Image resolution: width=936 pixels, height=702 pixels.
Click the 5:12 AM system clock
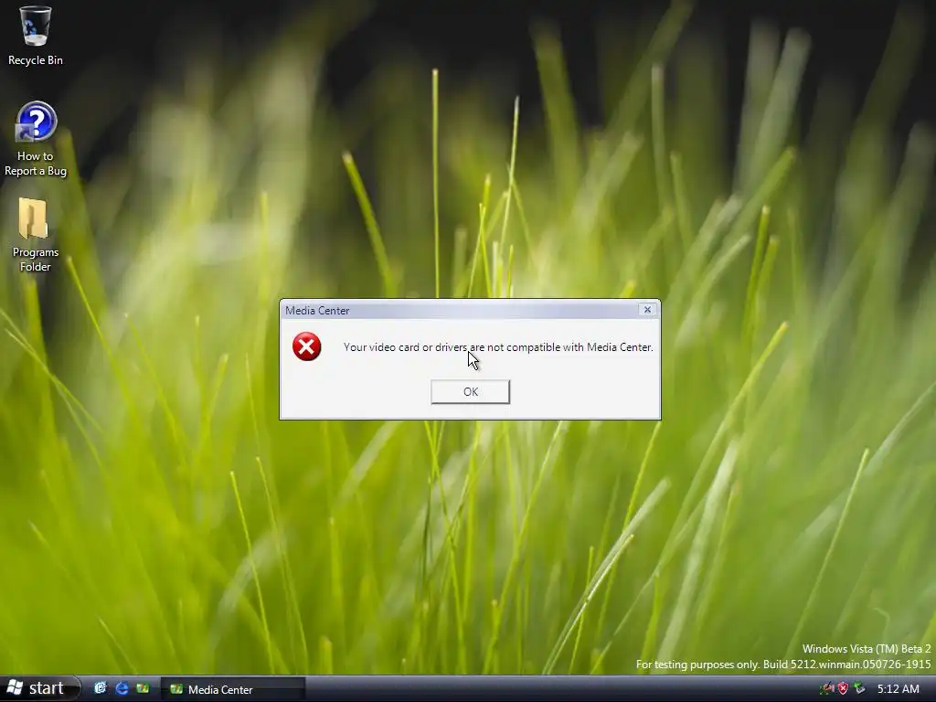(x=899, y=689)
